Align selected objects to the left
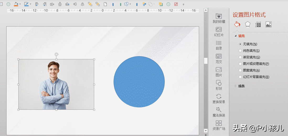 (x=37, y=4)
